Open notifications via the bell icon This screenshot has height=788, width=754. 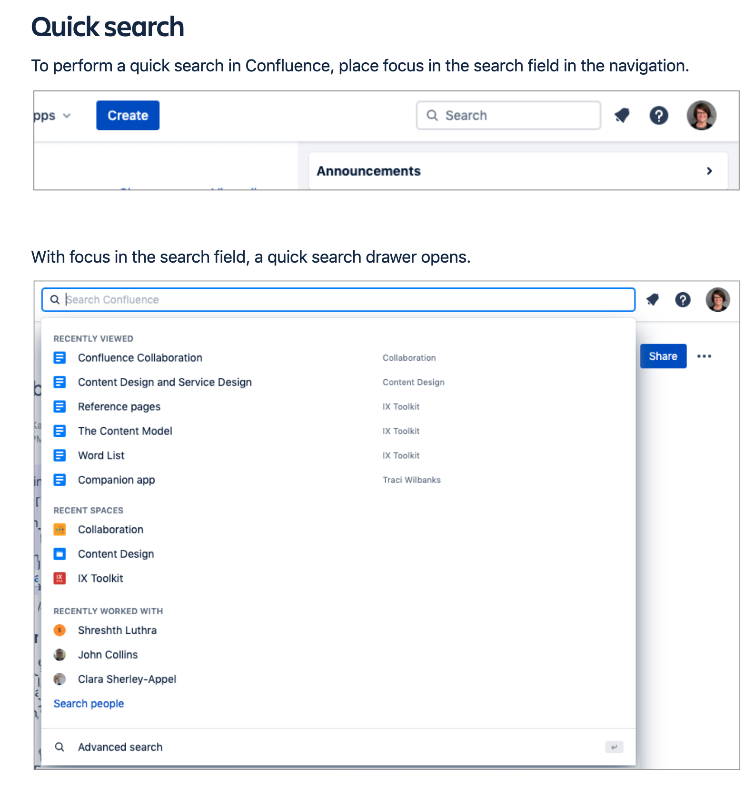tap(622, 115)
